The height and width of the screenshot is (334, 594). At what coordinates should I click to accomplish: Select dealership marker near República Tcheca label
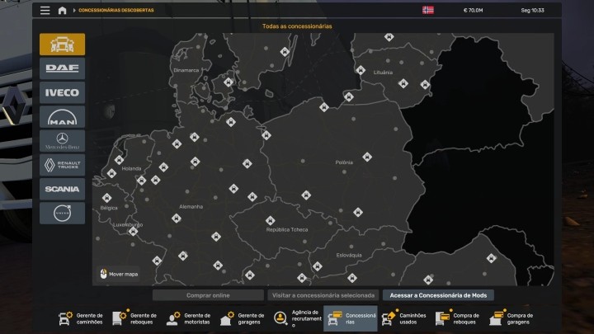(270, 220)
